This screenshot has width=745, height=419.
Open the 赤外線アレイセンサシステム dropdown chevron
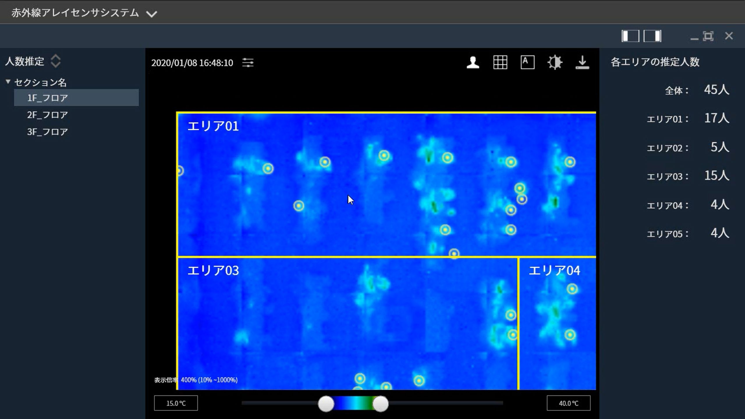click(152, 14)
